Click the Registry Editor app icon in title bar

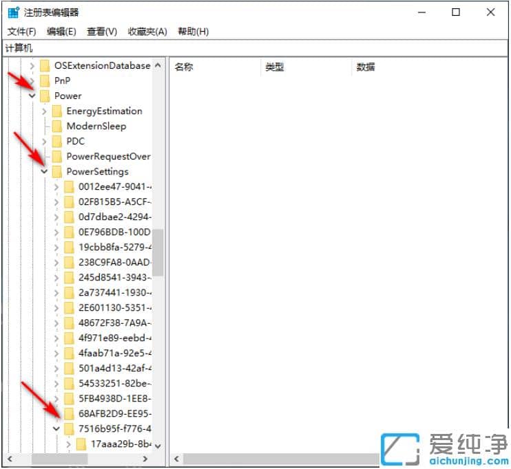point(14,12)
